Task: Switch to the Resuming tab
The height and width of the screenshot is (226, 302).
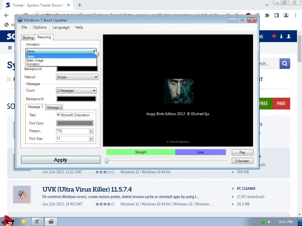Action: click(44, 37)
